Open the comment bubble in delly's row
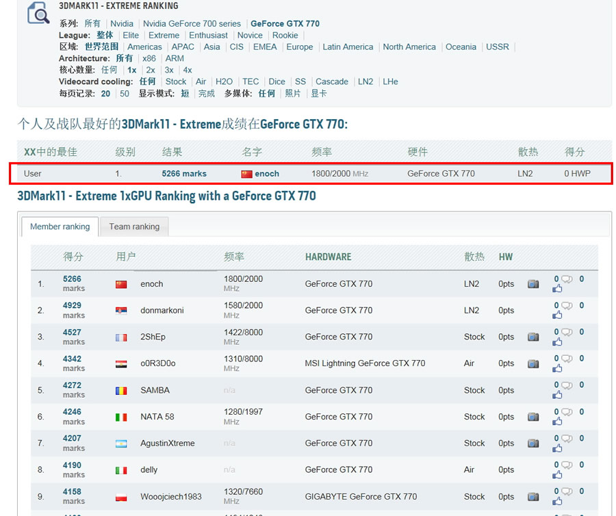Viewport: 616px width, 516px height. tap(567, 465)
